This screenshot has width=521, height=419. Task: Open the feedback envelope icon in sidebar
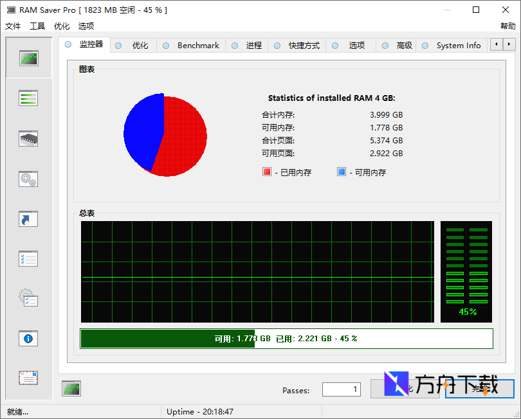point(28,379)
